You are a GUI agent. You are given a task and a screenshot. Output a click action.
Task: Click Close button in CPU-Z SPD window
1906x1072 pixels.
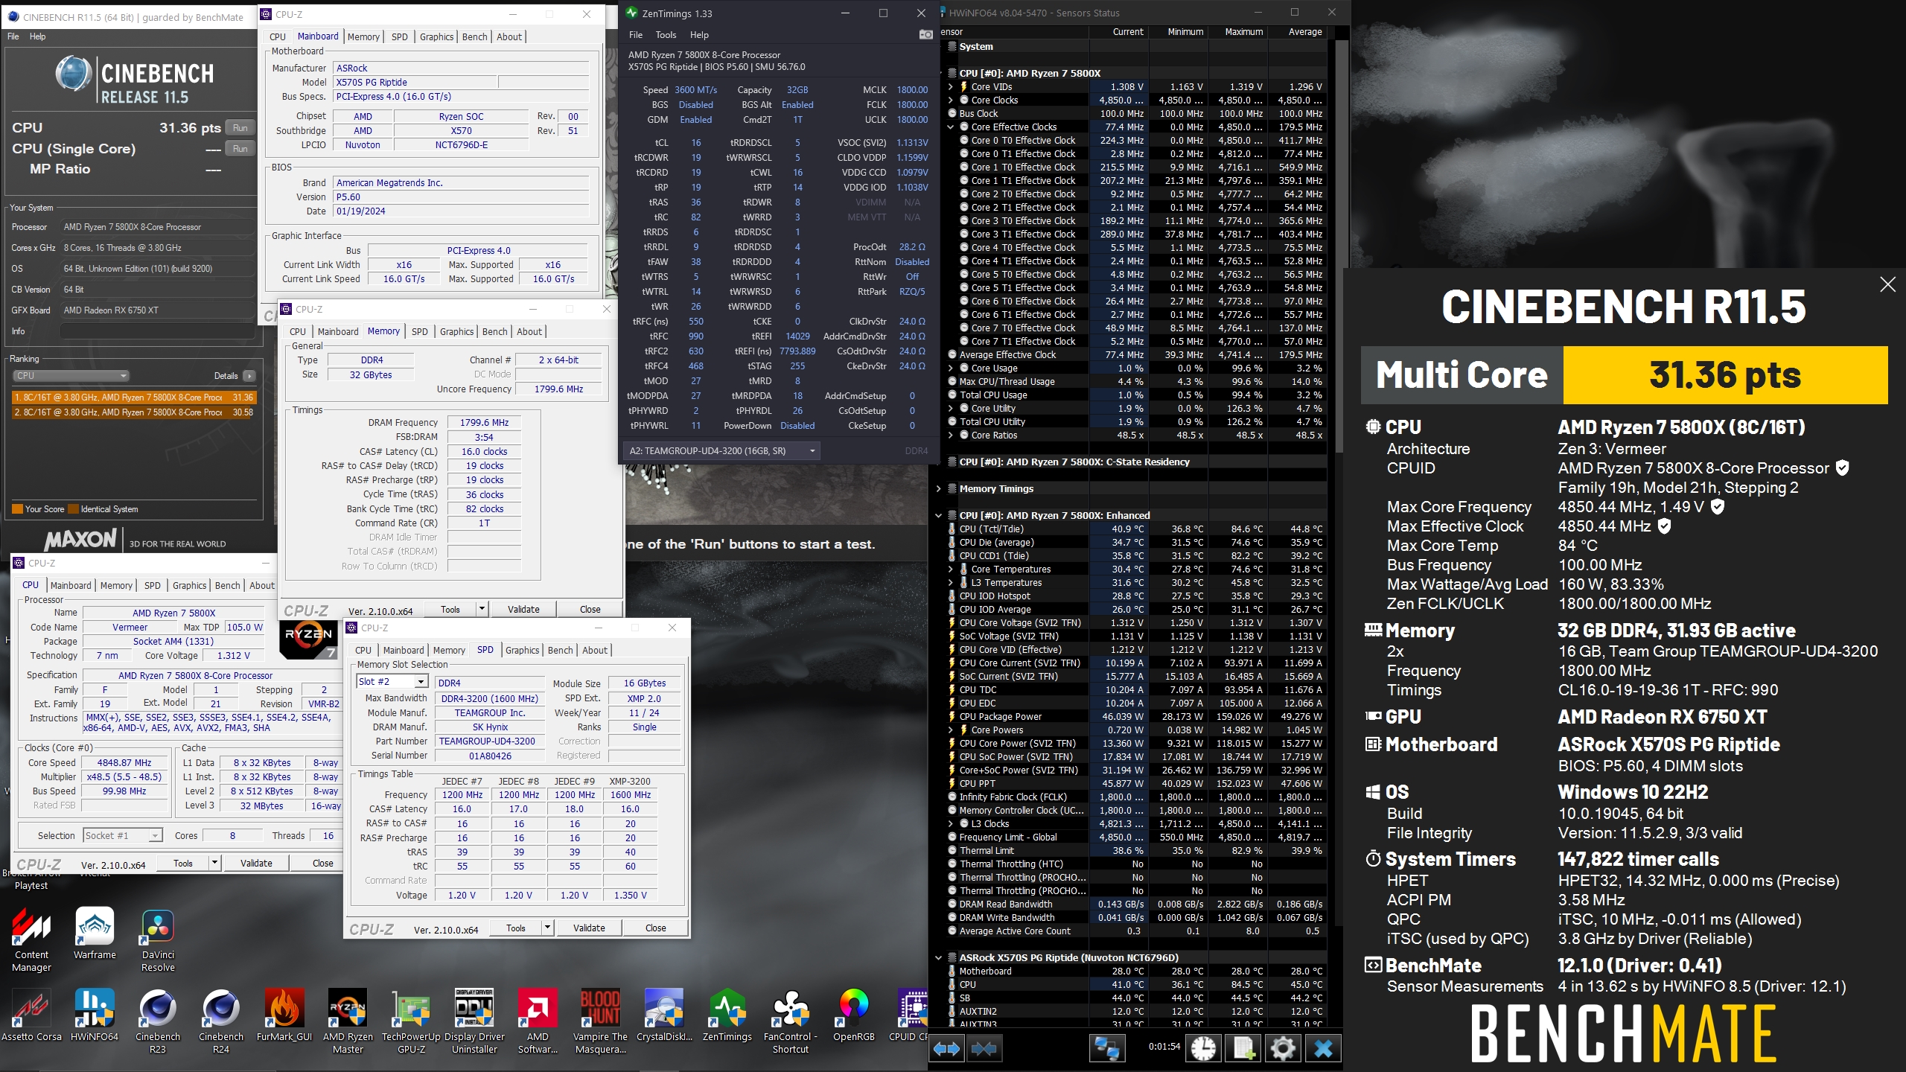point(656,928)
